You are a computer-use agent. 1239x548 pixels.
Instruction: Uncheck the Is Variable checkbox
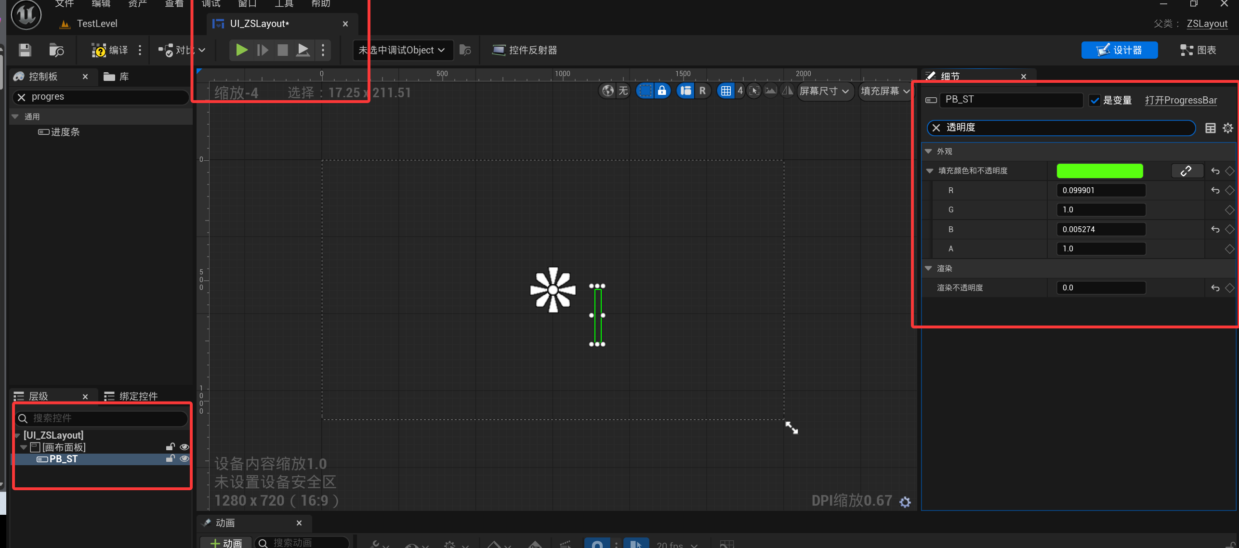1094,100
